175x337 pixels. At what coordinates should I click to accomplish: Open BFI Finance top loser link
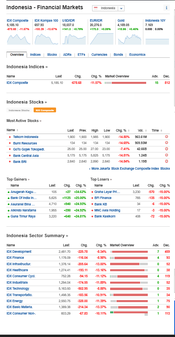[x=103, y=198]
